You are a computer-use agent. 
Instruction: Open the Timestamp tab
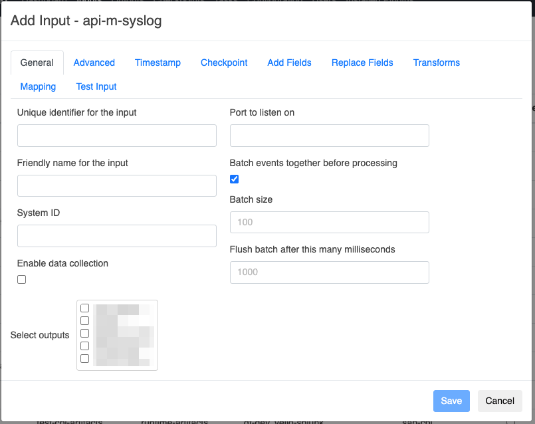(158, 62)
